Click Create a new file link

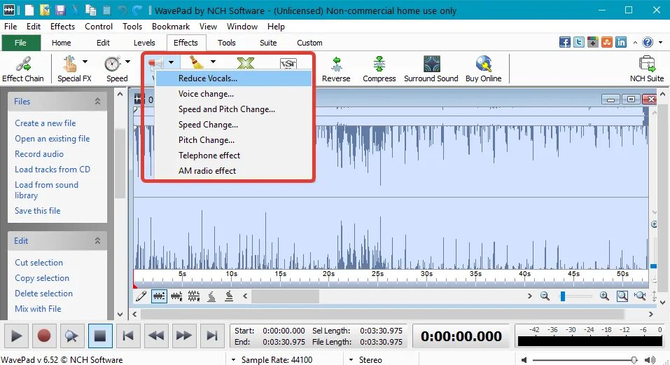pos(46,123)
